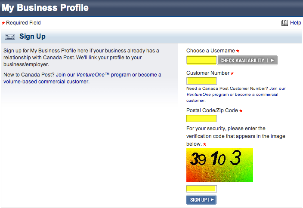Open the Help link text
The height and width of the screenshot is (208, 303).
296,23
